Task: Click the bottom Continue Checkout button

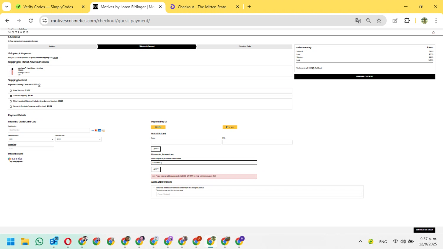Action: tap(424, 230)
